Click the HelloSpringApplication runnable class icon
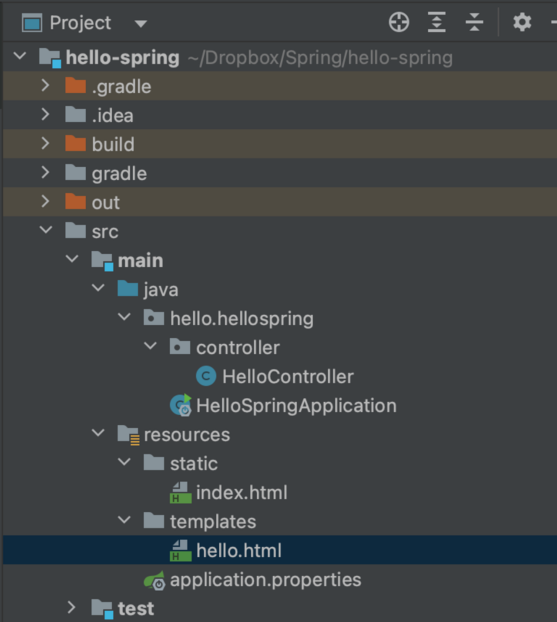This screenshot has width=557, height=622. pyautogui.click(x=181, y=405)
